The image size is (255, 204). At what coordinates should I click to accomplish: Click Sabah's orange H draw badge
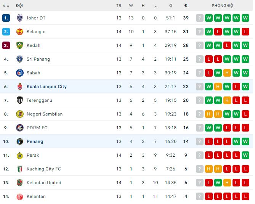[227, 73]
